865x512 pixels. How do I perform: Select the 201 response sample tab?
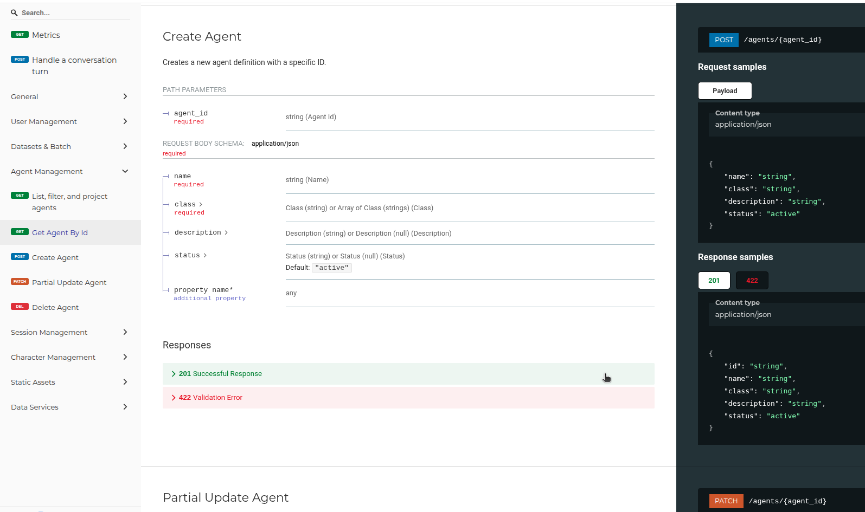pos(714,280)
